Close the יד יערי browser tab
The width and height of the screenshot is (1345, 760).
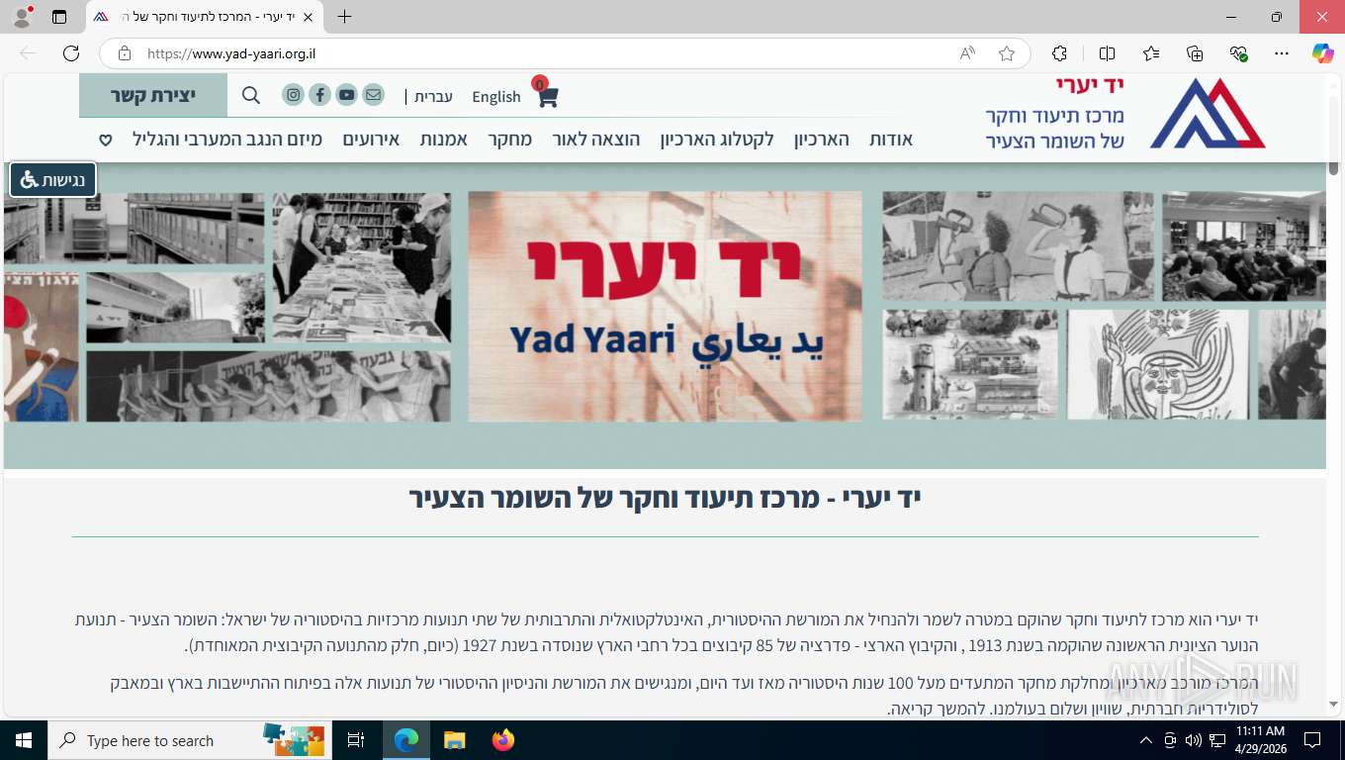coord(308,17)
